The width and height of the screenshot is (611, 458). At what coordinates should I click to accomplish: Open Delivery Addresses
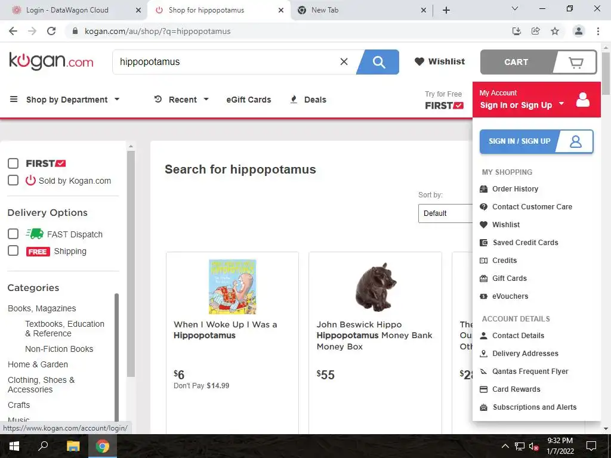click(x=519, y=354)
